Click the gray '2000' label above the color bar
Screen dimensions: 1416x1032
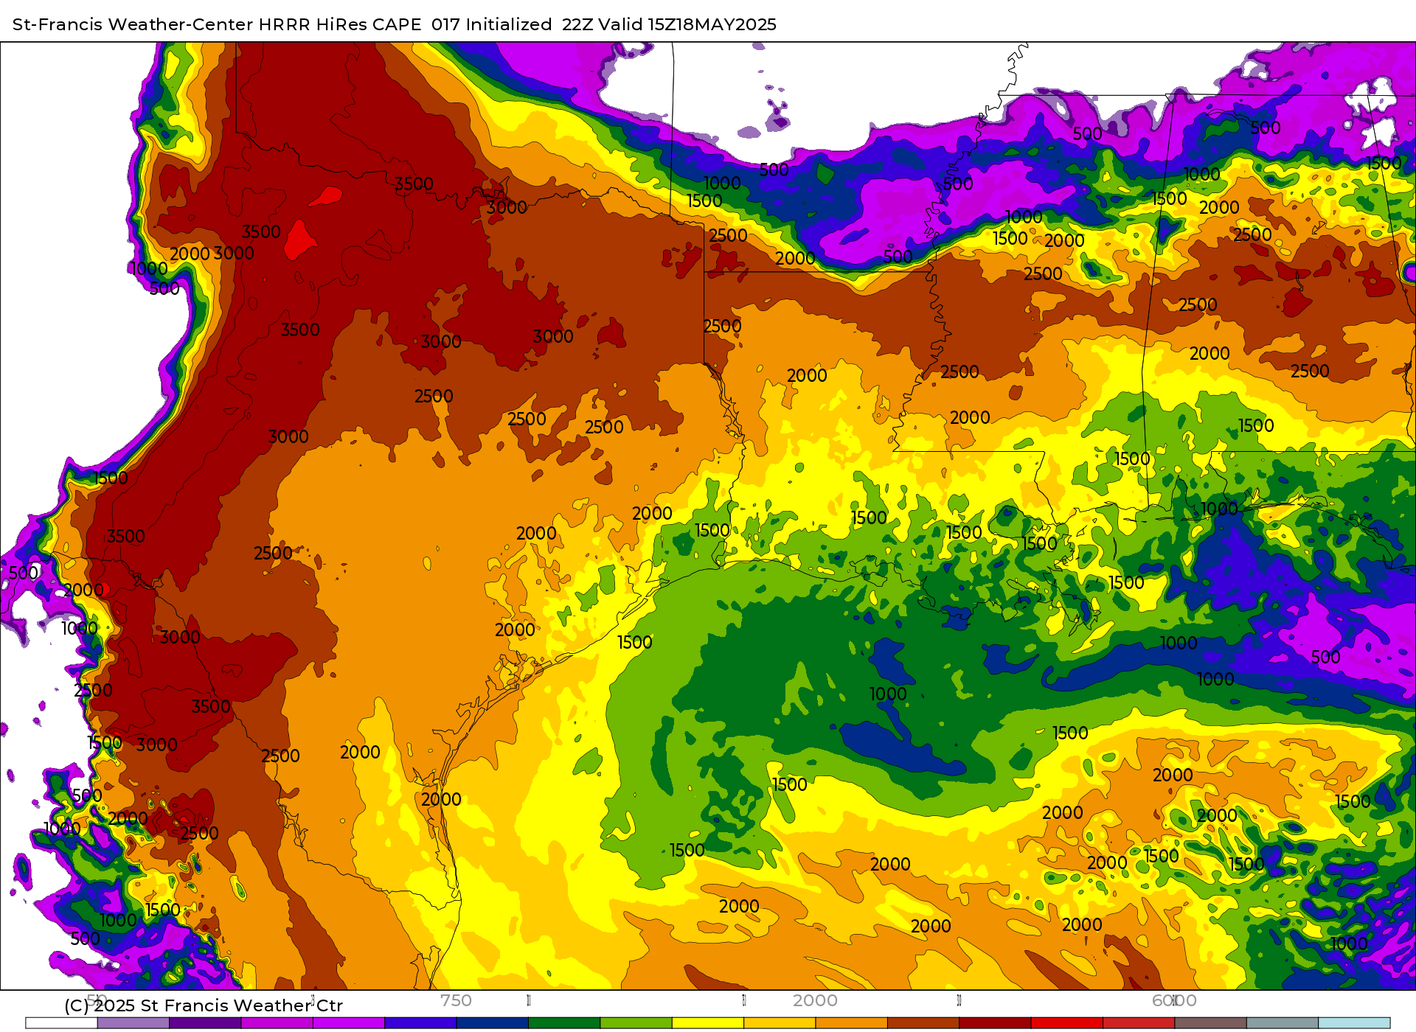point(815,1000)
